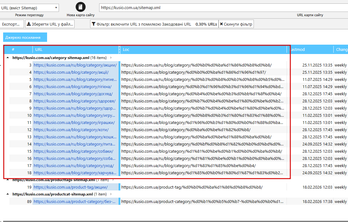Viewport: 348px width, 222px height.
Task: Select row number 16 cell
Action: [x=29, y=158]
